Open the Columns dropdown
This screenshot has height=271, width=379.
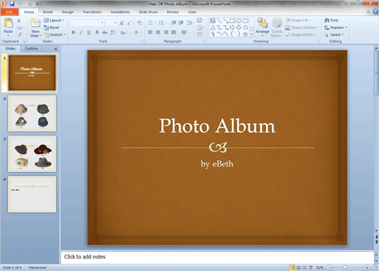[184, 32]
